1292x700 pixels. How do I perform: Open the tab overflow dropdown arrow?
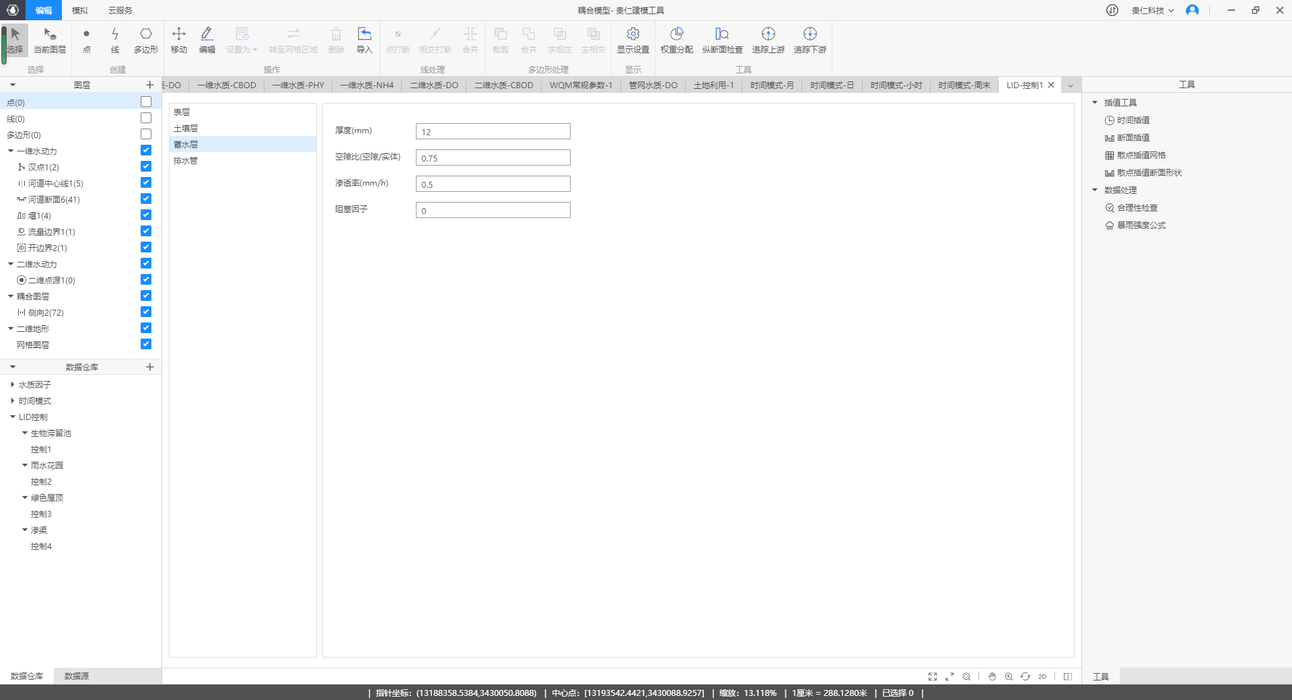(x=1071, y=85)
